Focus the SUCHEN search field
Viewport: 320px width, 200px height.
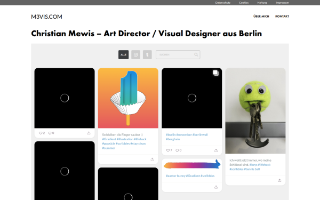178,55
